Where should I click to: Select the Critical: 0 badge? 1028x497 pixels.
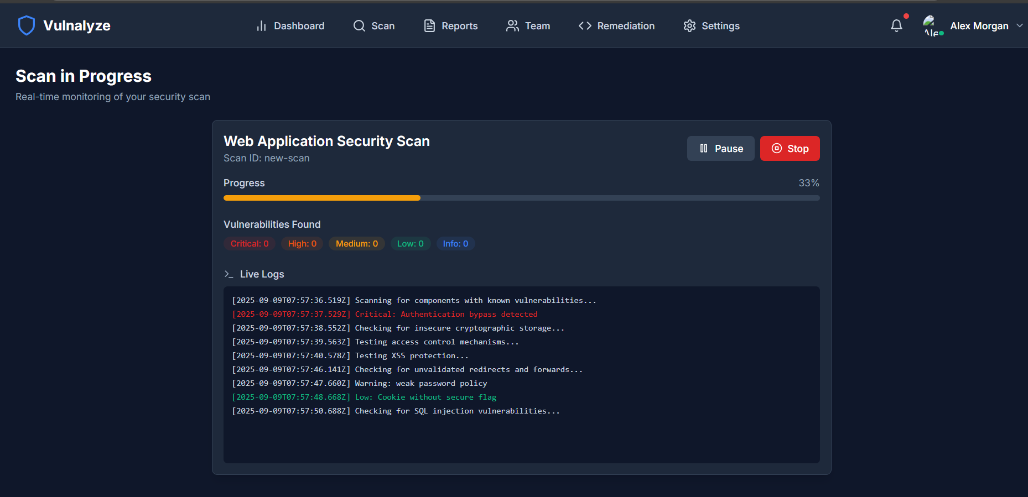[x=250, y=244]
